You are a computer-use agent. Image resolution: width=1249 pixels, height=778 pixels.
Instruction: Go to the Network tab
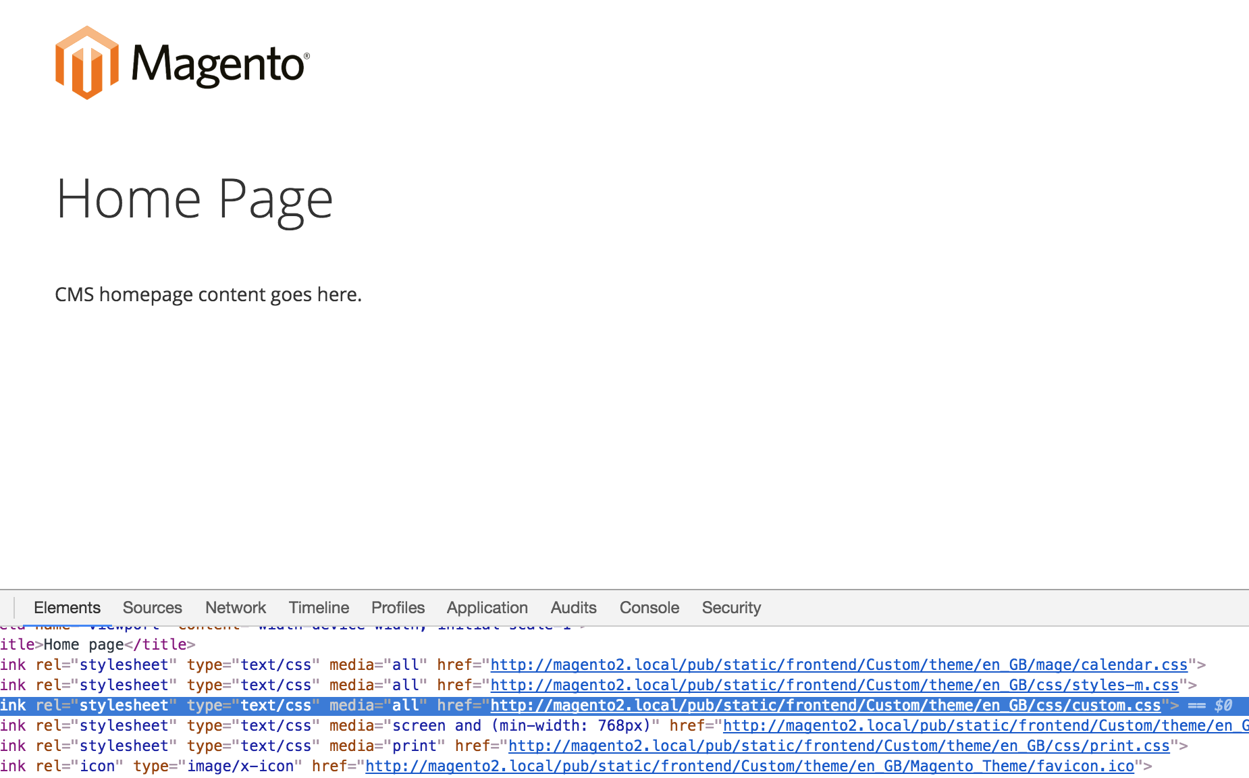click(x=236, y=608)
